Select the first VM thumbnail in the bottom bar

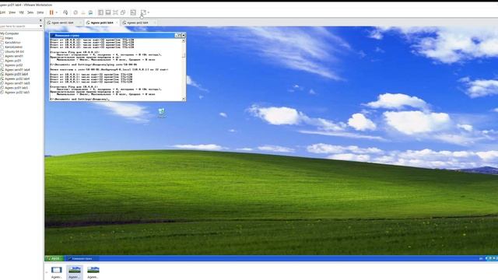(x=57, y=272)
